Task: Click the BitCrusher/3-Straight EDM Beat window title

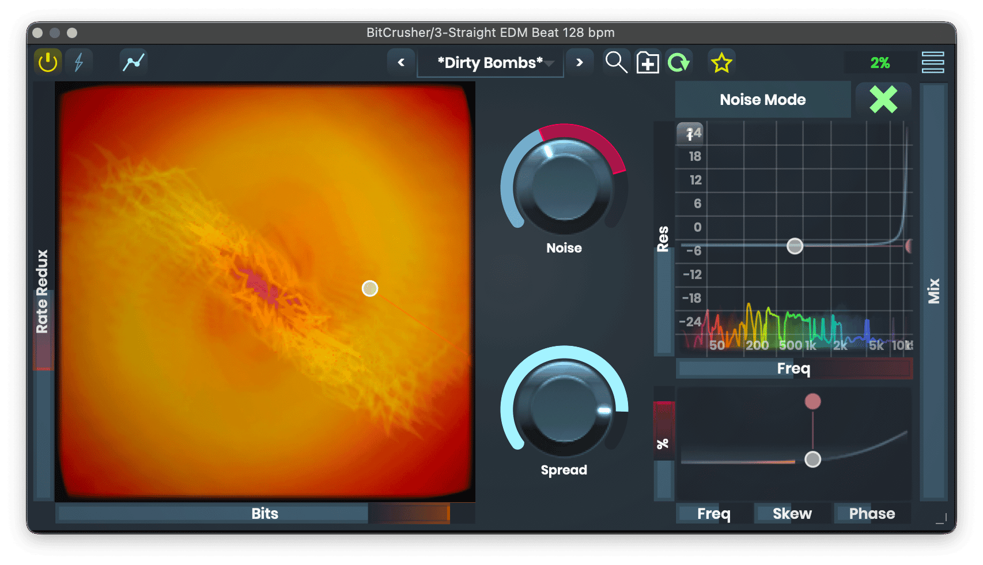Action: pos(490,32)
